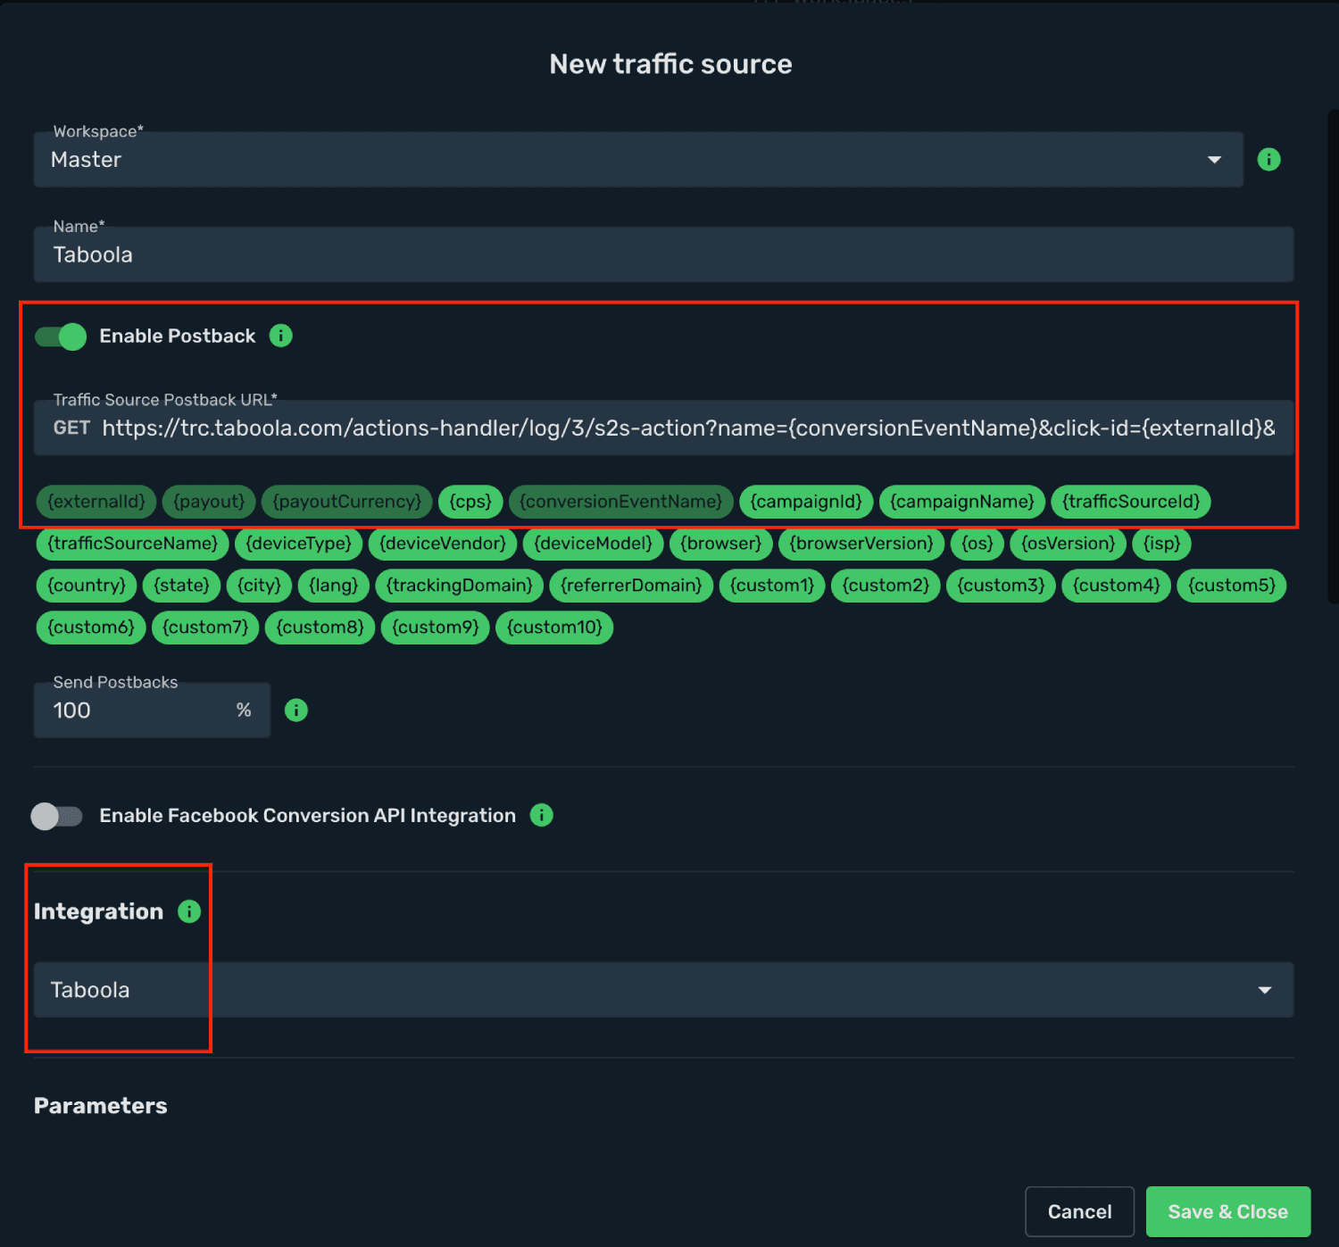Add the {browser} token
1339x1247 pixels.
point(721,544)
